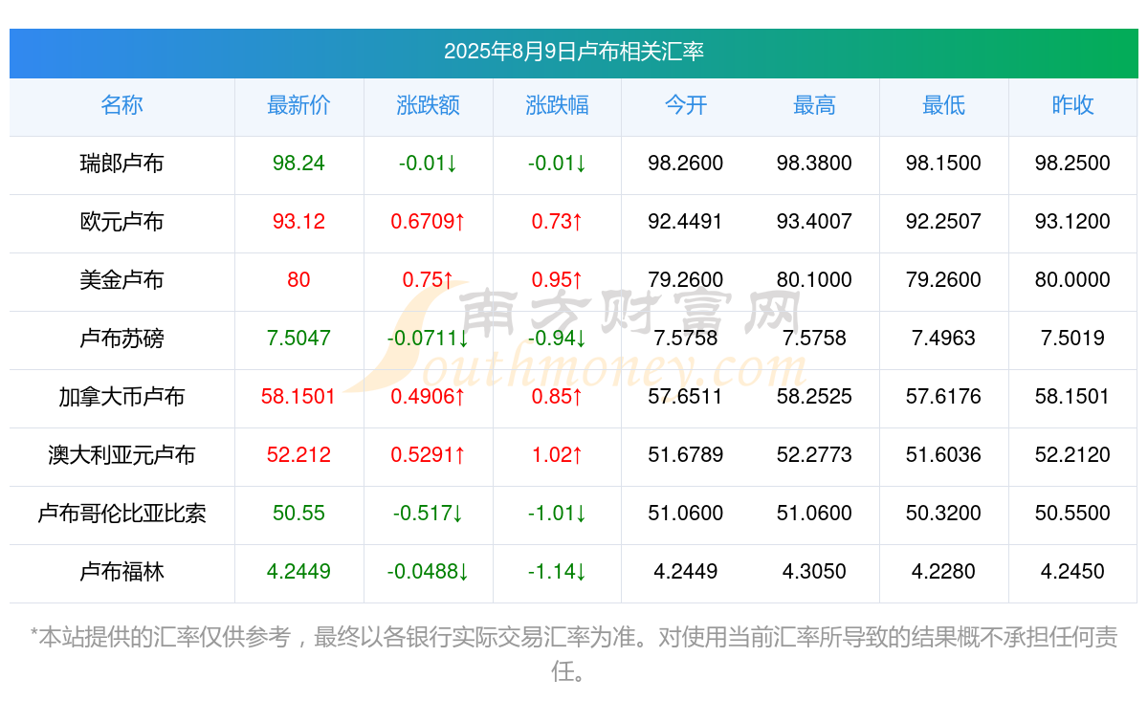Select latest price 52.212
This screenshot has height=701, width=1148.
tap(298, 455)
